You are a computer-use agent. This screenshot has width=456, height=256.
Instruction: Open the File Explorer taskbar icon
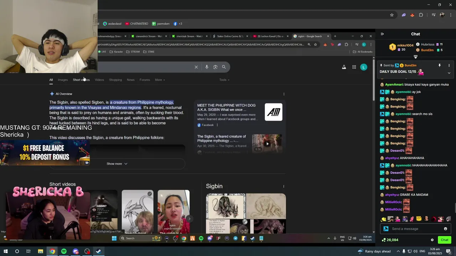click(41, 251)
